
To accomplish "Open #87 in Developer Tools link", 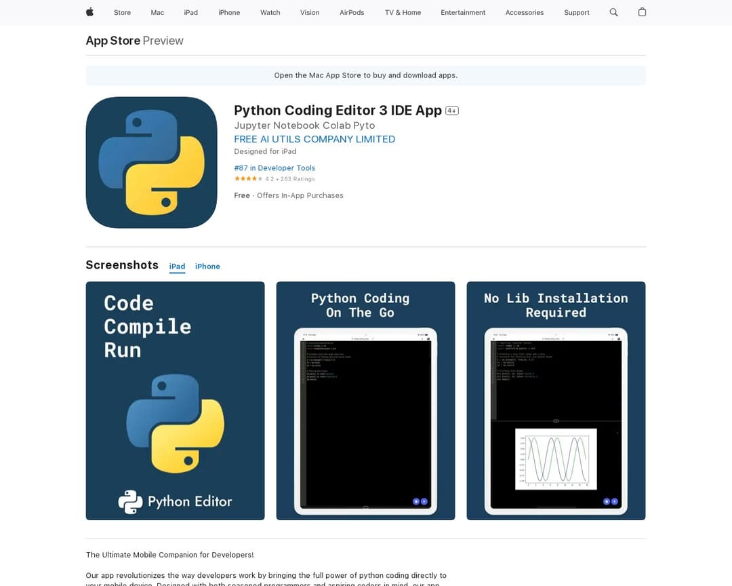I will (274, 168).
